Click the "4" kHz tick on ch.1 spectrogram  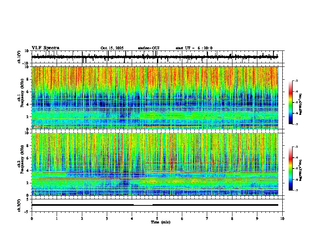coord(29,104)
